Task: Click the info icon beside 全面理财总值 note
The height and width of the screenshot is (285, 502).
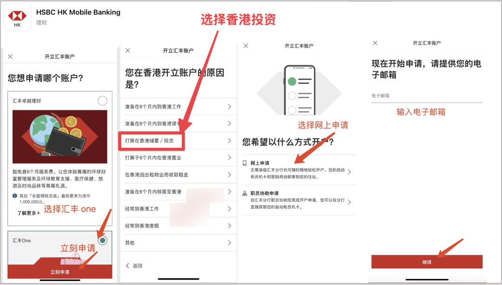Action: 15,196
